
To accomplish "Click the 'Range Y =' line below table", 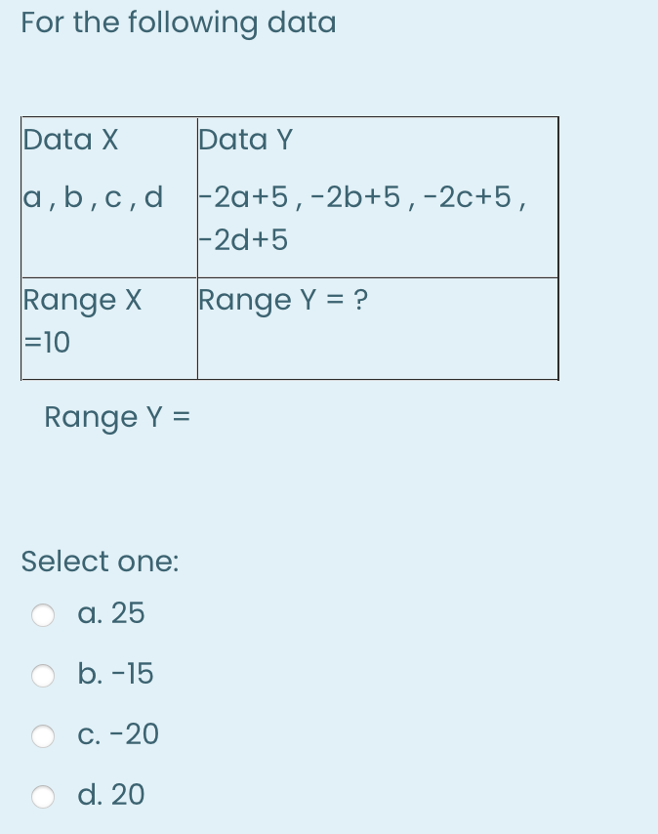I will (116, 417).
